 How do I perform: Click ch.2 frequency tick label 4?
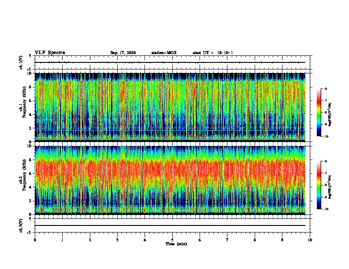point(31,187)
